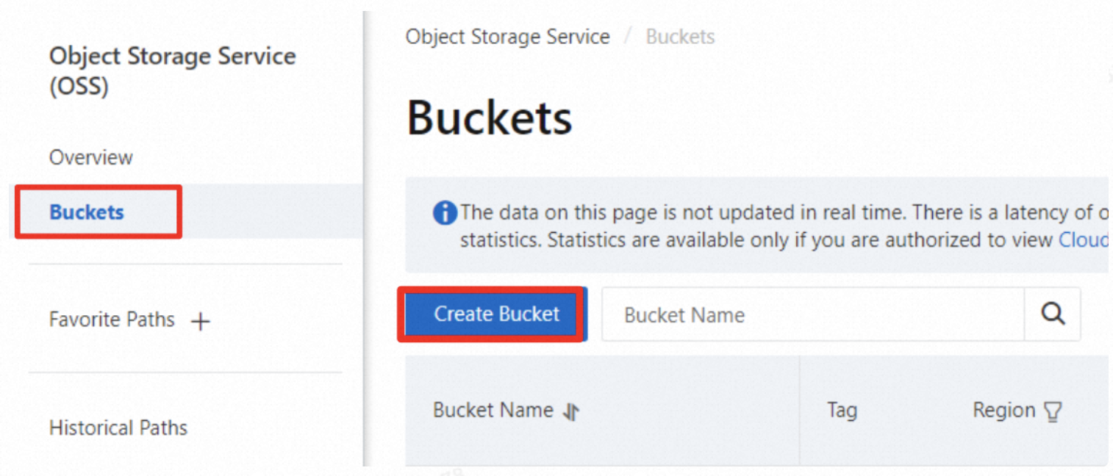Navigate using the Object Storage Service breadcrumb
The width and height of the screenshot is (1113, 476).
[507, 36]
